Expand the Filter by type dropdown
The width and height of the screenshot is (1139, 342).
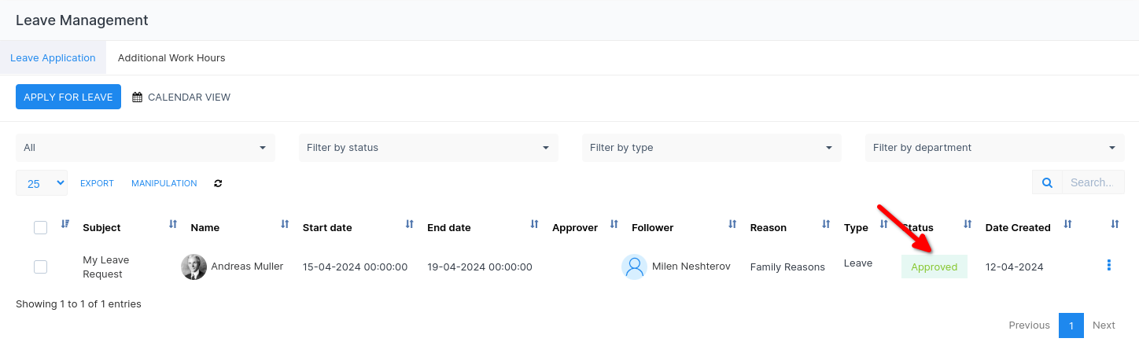coord(711,148)
